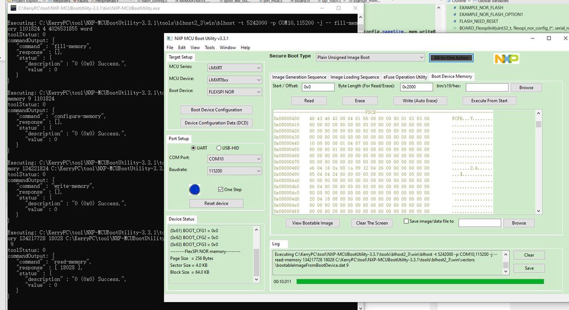Open the File menu
This screenshot has height=310, width=569.
(x=170, y=48)
